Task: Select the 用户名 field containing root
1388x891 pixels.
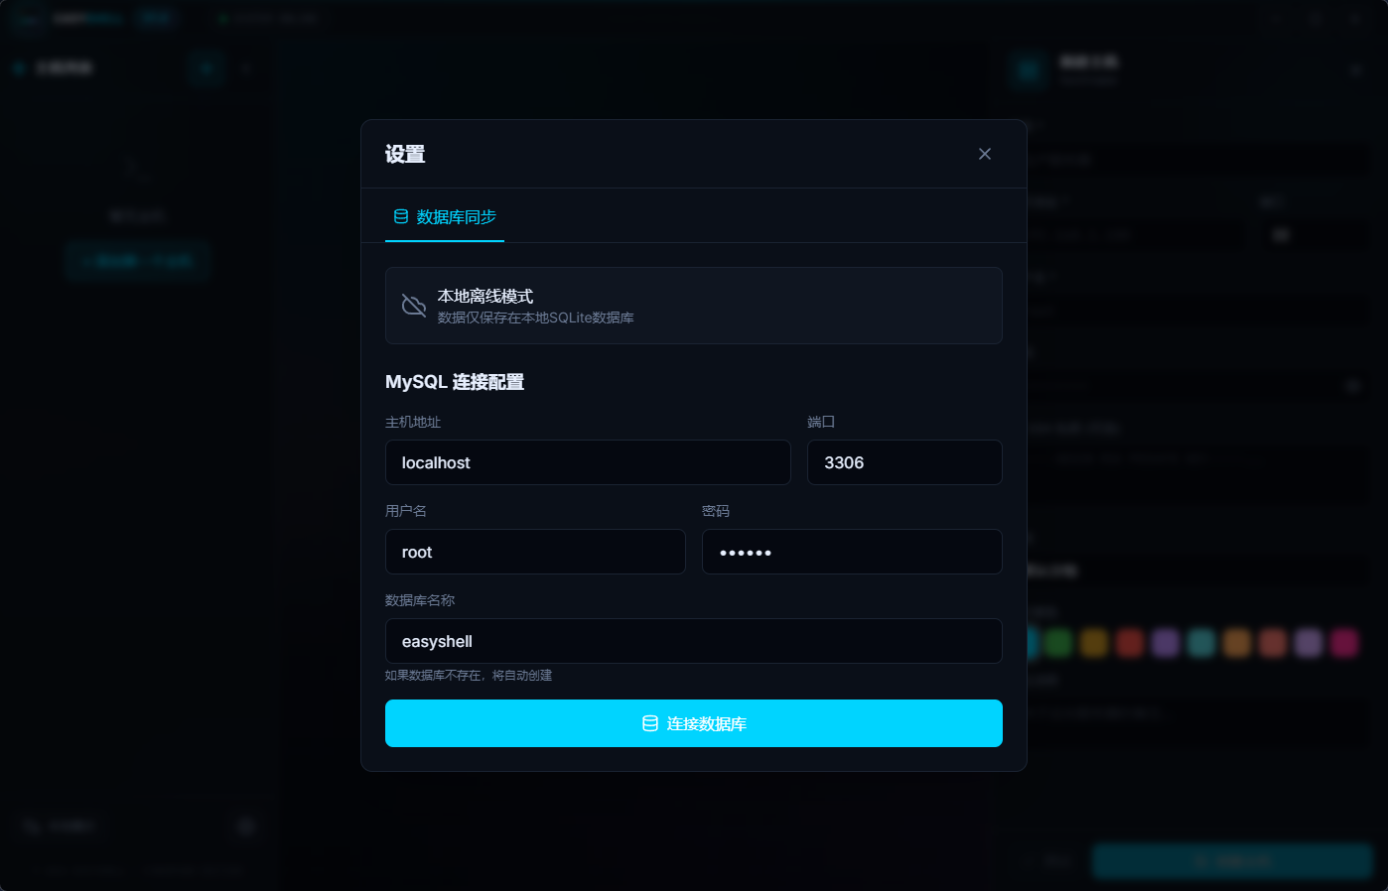Action: pyautogui.click(x=534, y=552)
